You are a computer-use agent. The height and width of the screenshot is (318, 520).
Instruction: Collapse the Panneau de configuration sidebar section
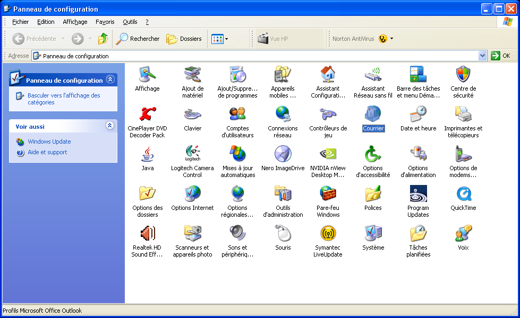tap(110, 79)
